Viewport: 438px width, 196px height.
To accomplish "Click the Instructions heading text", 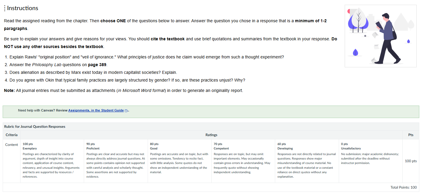I will coord(23,8).
